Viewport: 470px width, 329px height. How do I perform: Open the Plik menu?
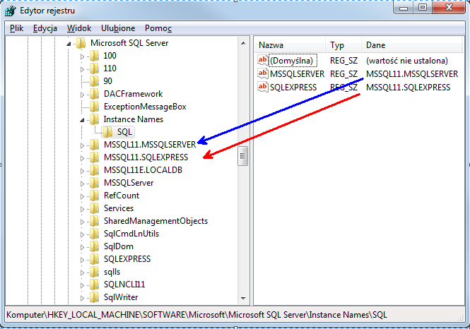16,28
